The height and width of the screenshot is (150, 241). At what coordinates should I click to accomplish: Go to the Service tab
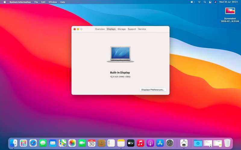click(x=142, y=29)
